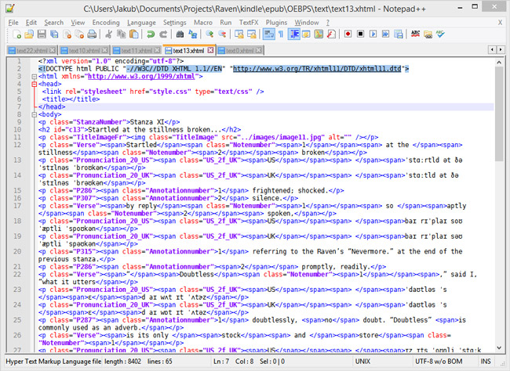Image resolution: width=510 pixels, height=371 pixels.
Task: Click the xhtml11.dtd URL on line 2
Action: pos(317,69)
